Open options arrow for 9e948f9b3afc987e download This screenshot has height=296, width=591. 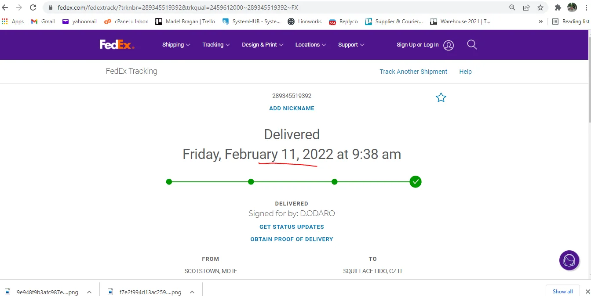[x=89, y=292]
